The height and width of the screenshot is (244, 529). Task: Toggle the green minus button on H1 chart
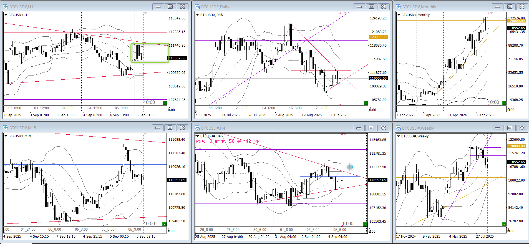[165, 103]
